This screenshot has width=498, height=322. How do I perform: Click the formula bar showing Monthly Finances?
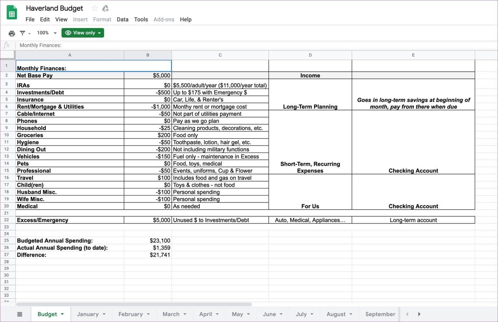250,45
